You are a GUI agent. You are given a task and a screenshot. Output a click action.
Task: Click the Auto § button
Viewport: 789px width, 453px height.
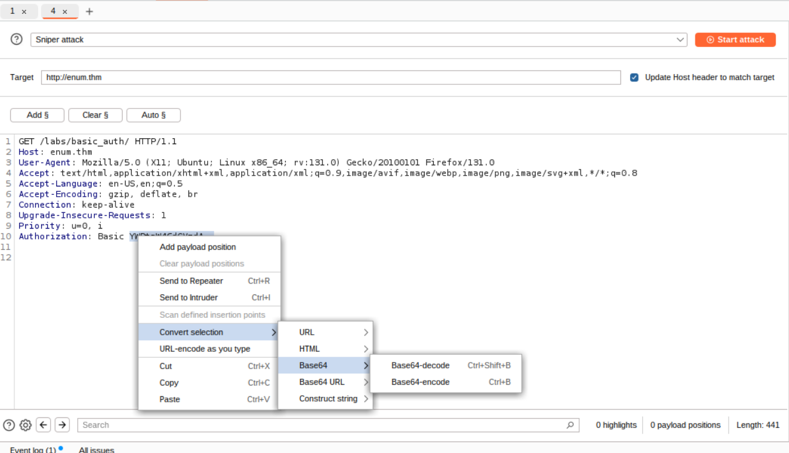click(x=154, y=115)
